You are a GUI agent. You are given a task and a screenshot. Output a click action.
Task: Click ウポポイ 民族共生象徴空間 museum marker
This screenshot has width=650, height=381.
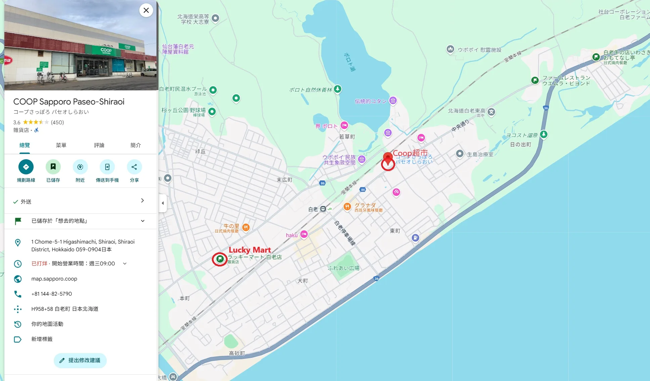click(362, 159)
